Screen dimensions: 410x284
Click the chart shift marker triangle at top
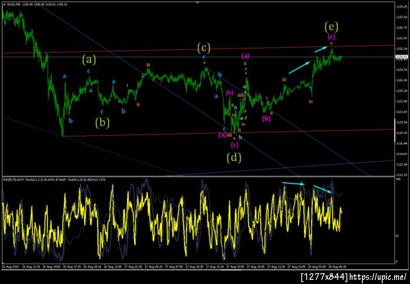click(198, 2)
